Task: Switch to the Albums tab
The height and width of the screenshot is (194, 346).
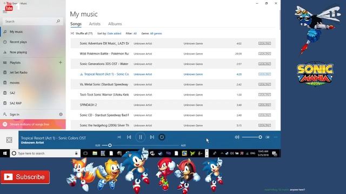Action: click(115, 24)
